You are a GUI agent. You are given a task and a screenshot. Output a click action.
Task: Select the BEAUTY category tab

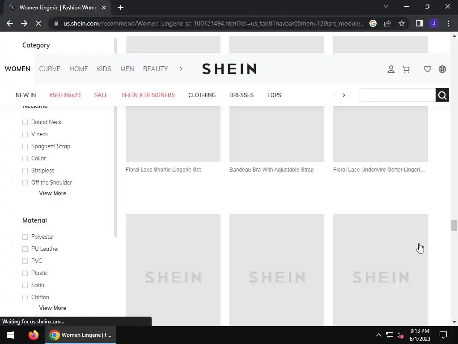tap(155, 69)
